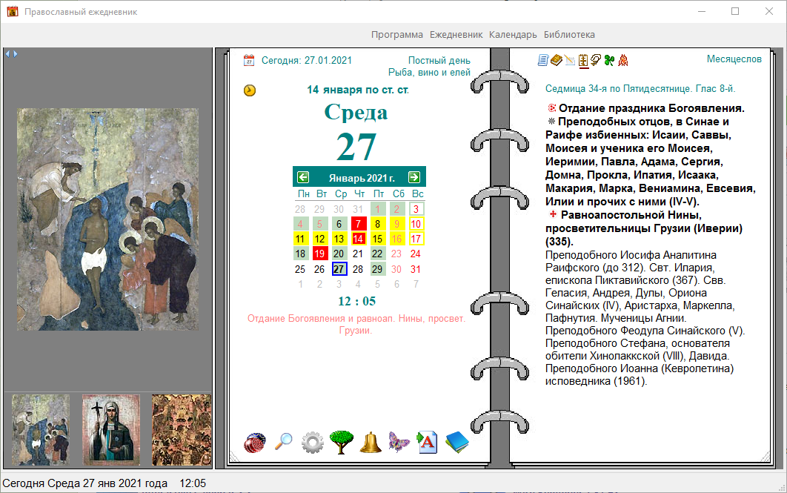This screenshot has height=493, width=787.
Task: Click the Сегодня: 27.01.2021 date label
Action: [x=307, y=60]
